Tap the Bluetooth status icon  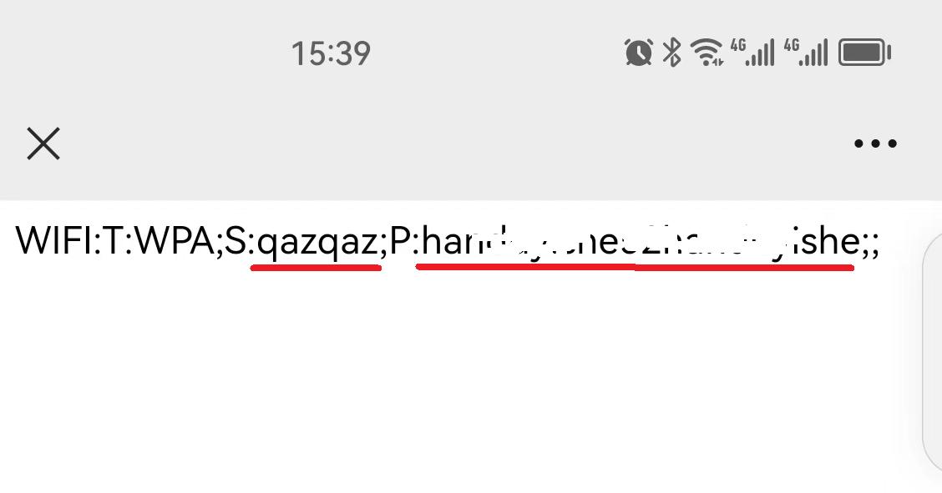click(671, 53)
